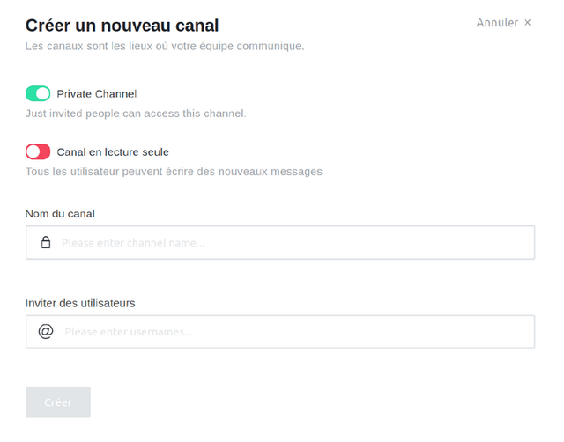Click the 'Just invited people' description text

(x=136, y=113)
